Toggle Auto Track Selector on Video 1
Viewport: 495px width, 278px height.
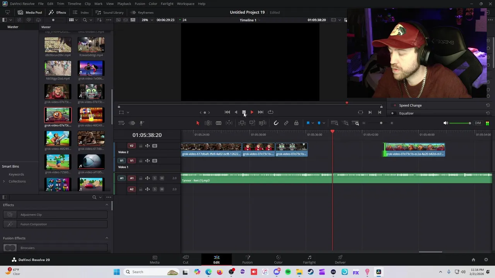pyautogui.click(x=147, y=161)
